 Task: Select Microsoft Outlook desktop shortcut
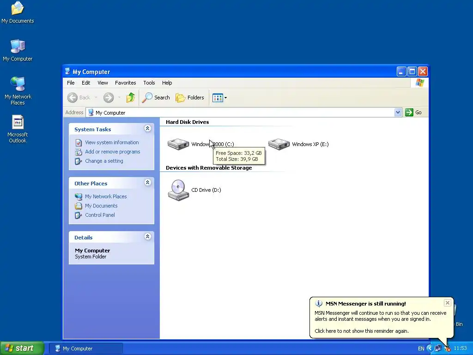click(x=18, y=129)
